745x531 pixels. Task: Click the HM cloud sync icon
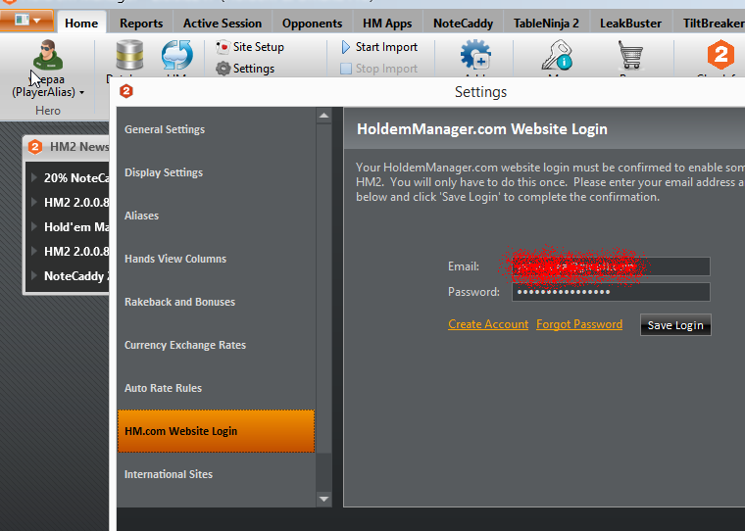(x=176, y=55)
